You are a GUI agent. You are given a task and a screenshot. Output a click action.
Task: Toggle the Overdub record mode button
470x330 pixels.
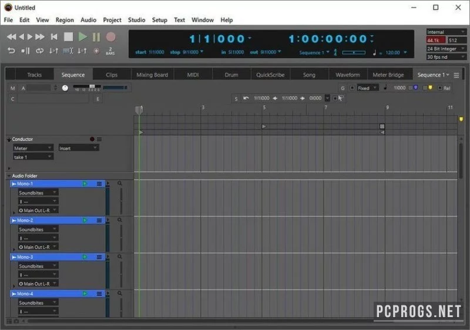pyautogui.click(x=96, y=51)
